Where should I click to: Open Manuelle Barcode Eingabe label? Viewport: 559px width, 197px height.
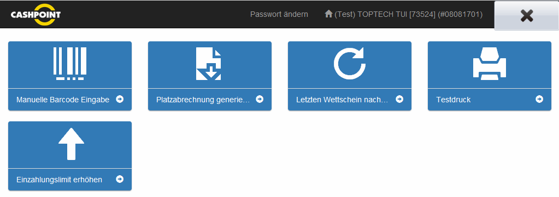[63, 100]
